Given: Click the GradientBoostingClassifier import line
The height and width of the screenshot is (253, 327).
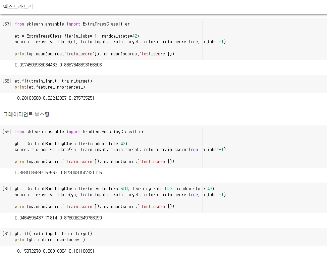Looking at the screenshot, I should tap(79, 132).
